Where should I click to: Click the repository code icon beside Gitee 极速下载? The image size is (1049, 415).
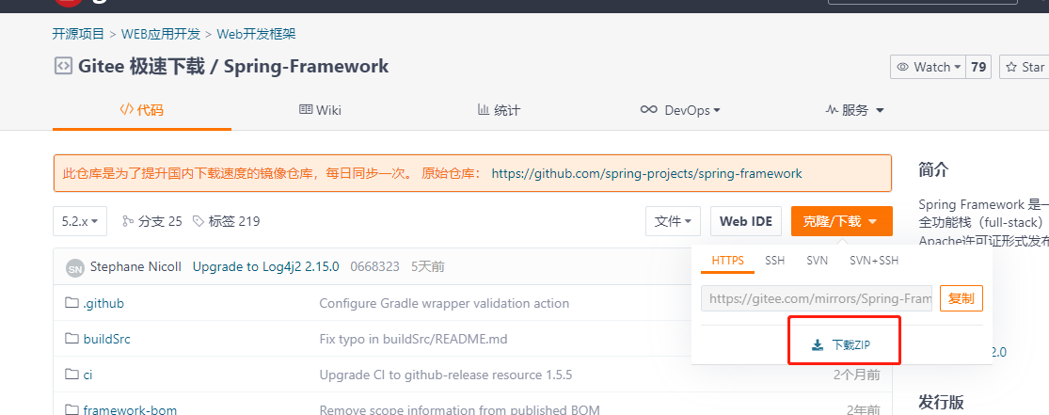(x=63, y=66)
